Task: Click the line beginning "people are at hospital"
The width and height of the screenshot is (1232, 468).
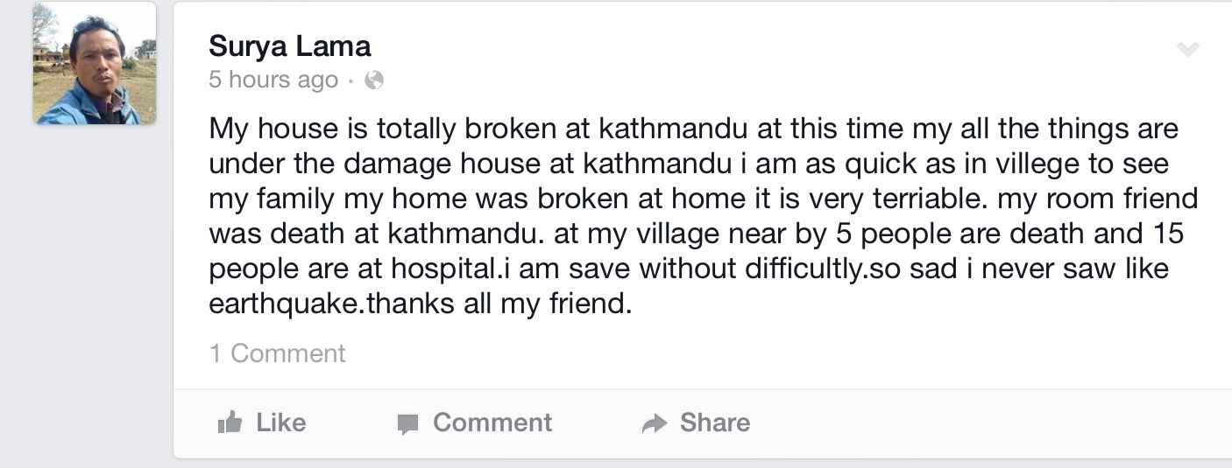Action: pos(688,269)
